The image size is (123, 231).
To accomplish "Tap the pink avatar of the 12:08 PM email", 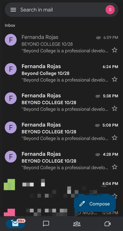I will (9, 212).
